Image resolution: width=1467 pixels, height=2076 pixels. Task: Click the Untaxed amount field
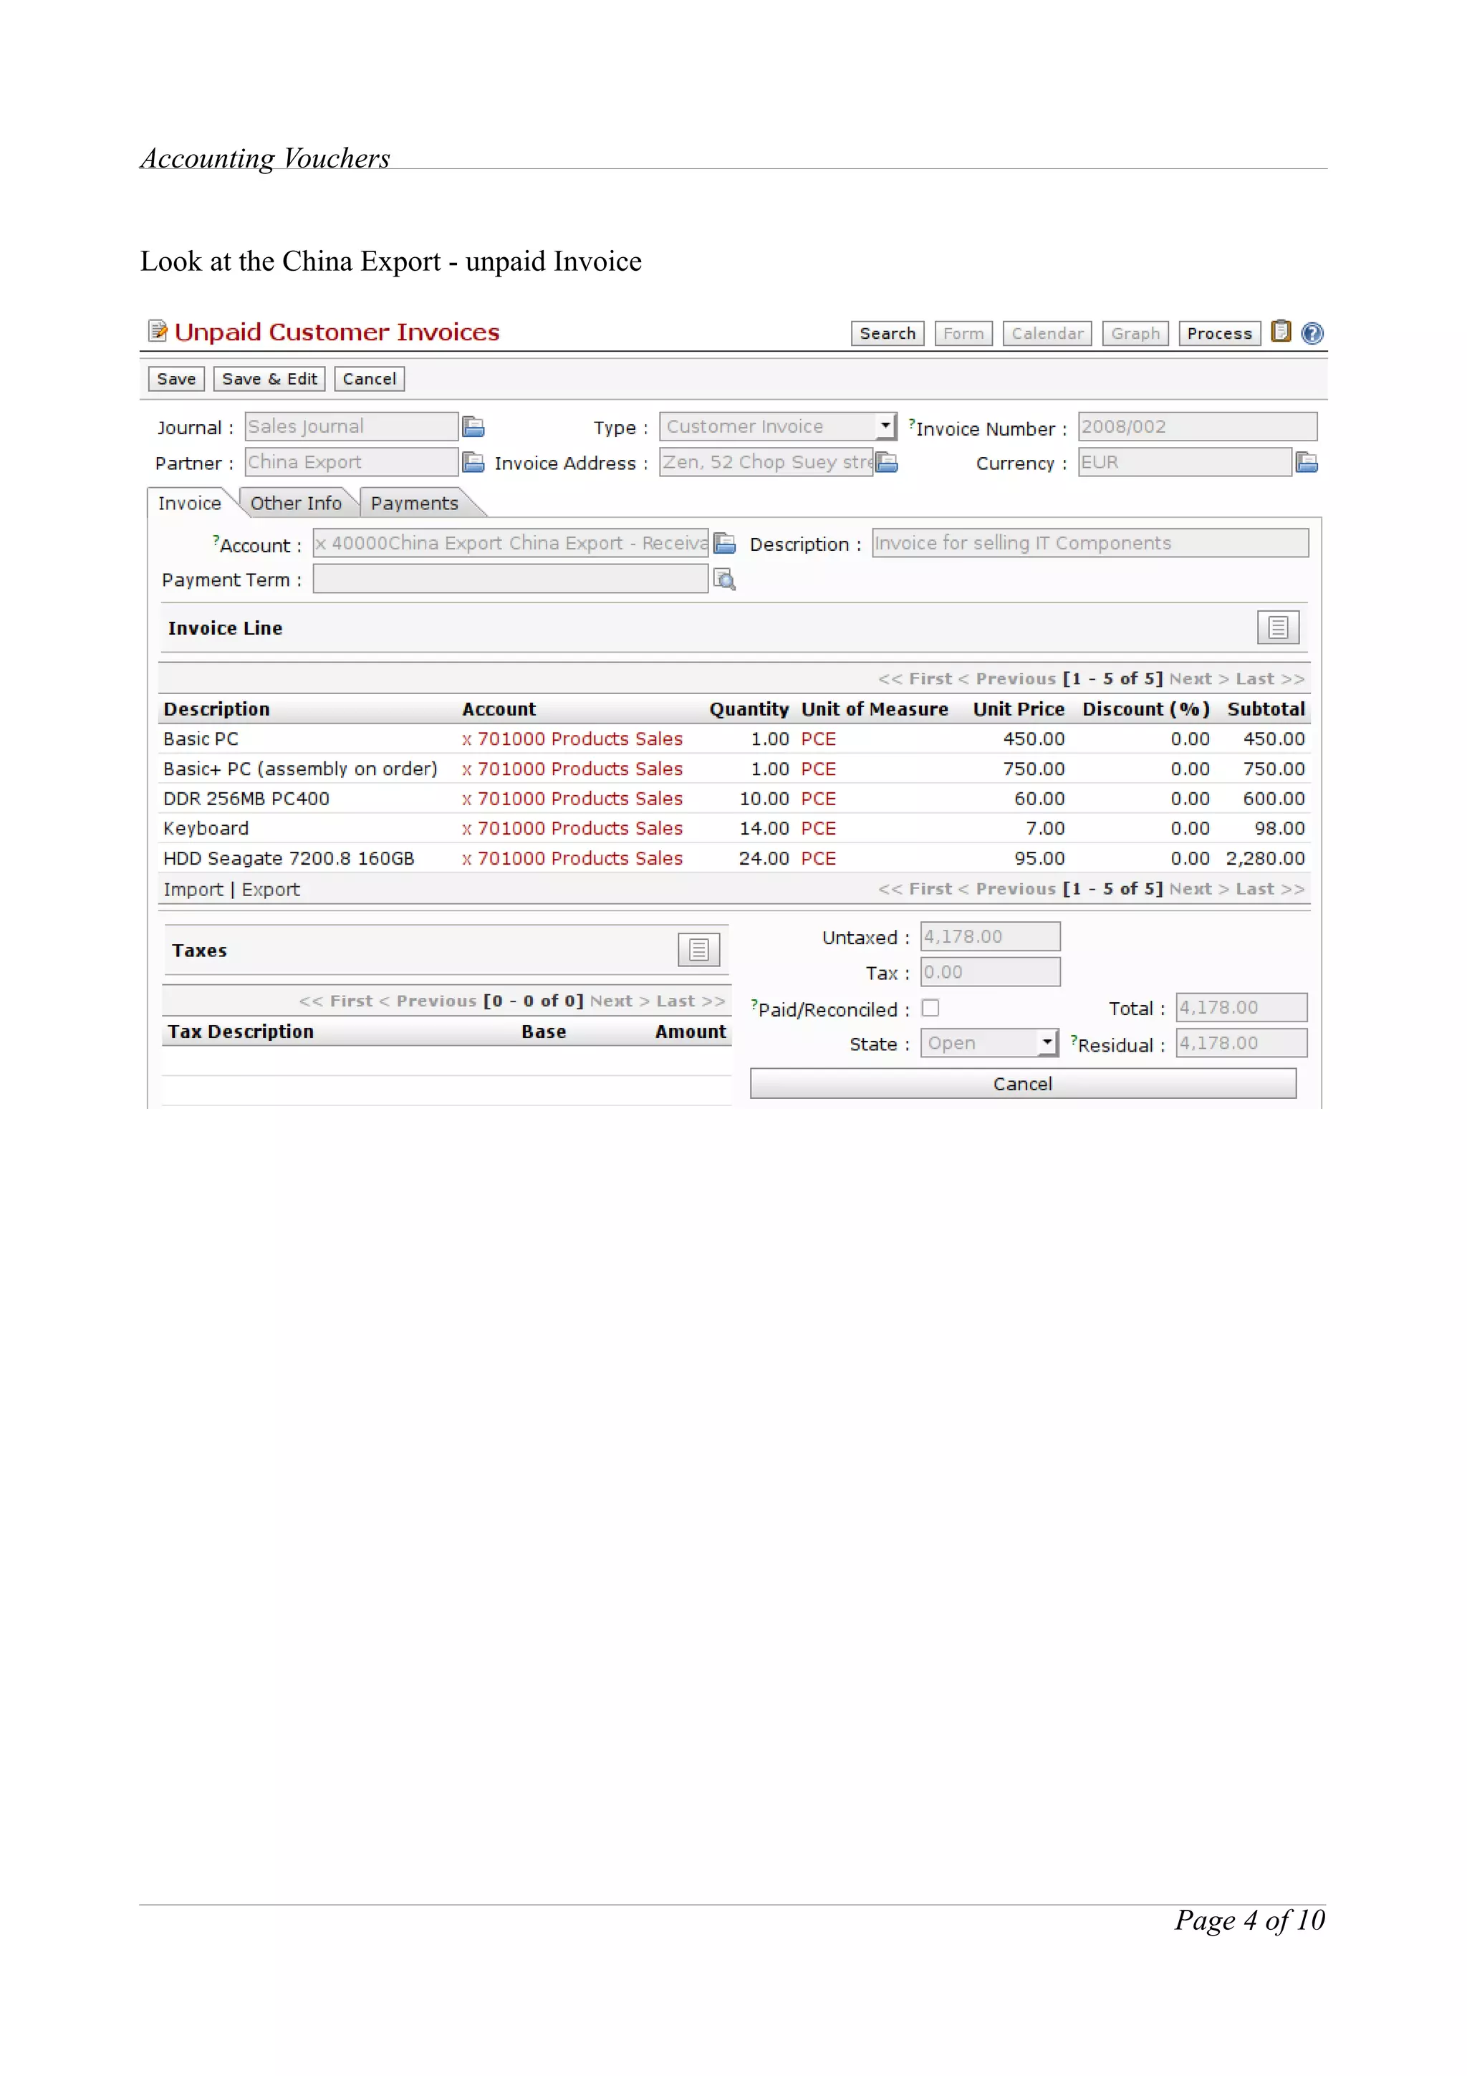coord(990,937)
